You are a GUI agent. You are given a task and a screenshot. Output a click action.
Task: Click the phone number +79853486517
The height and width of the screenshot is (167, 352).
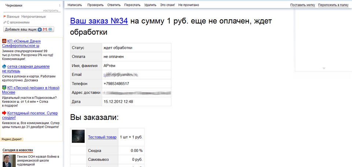116,83
